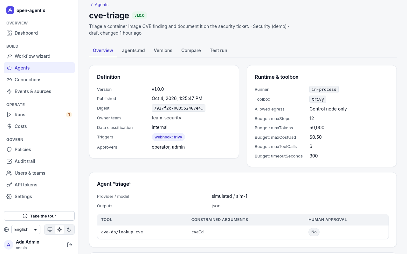Click the Dashboard grid icon
Image resolution: width=407 pixels, height=254 pixels.
[9, 33]
